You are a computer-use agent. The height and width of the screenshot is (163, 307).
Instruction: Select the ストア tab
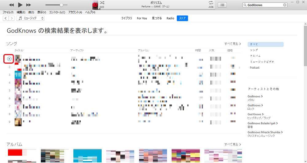(x=182, y=18)
